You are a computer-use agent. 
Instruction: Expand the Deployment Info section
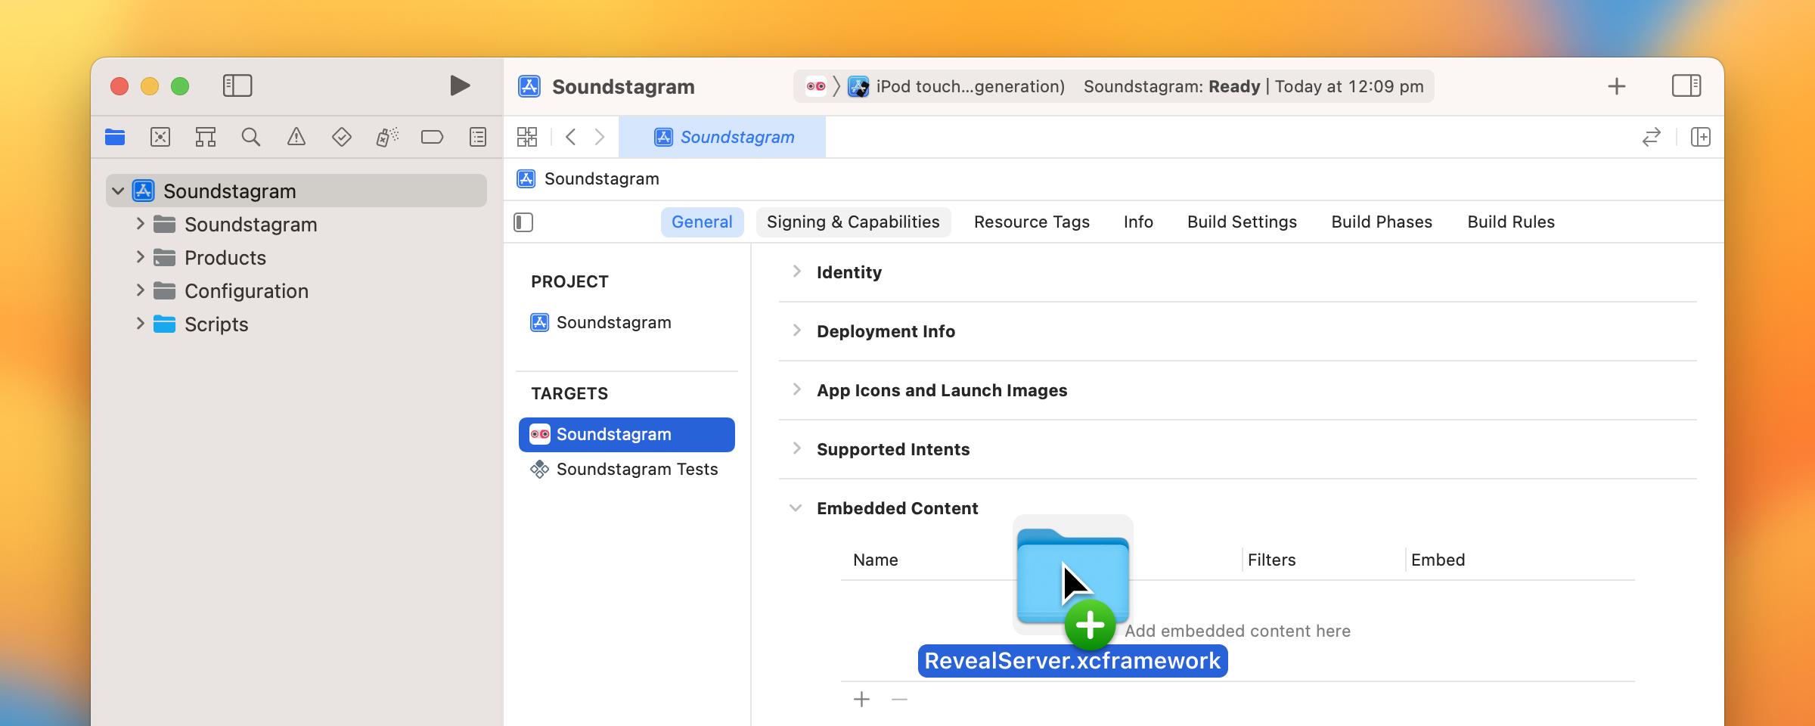coord(796,330)
